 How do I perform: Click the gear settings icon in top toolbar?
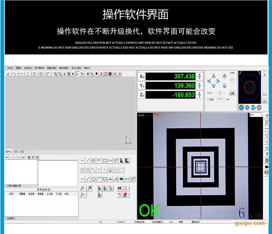coord(88,74)
